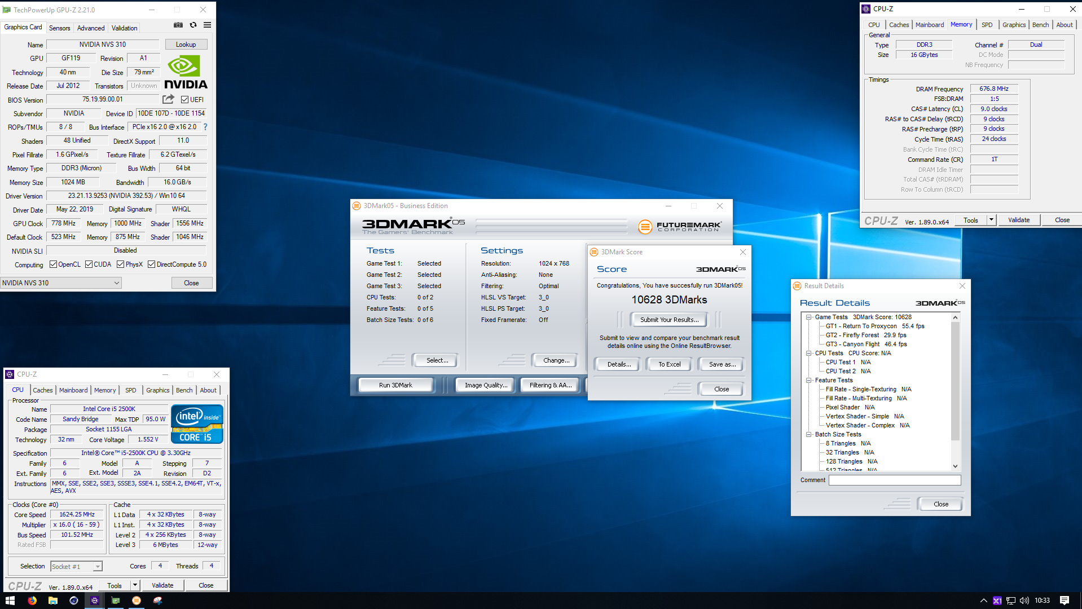The width and height of the screenshot is (1082, 609).
Task: Open GPU-Z hamburger menu icon
Action: pyautogui.click(x=208, y=25)
